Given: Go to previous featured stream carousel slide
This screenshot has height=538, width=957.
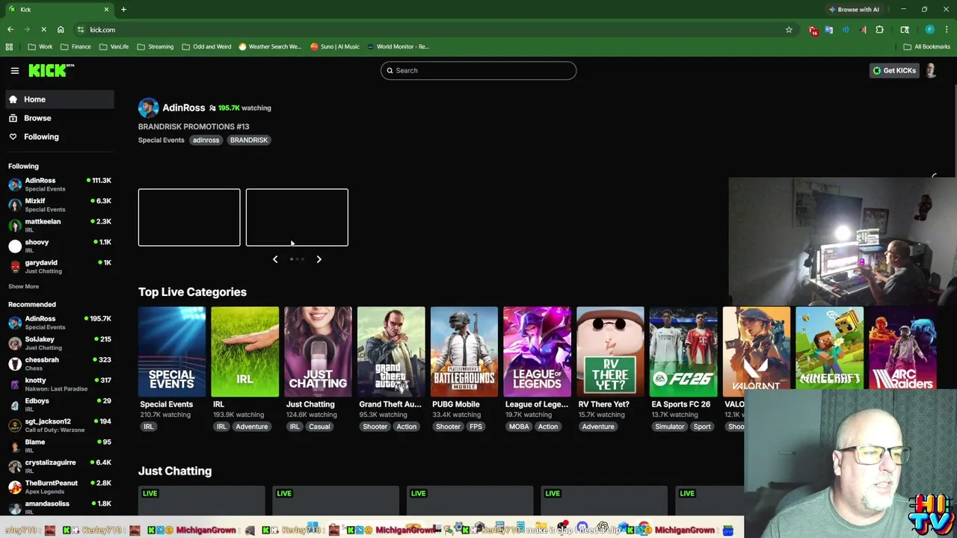Looking at the screenshot, I should point(275,259).
